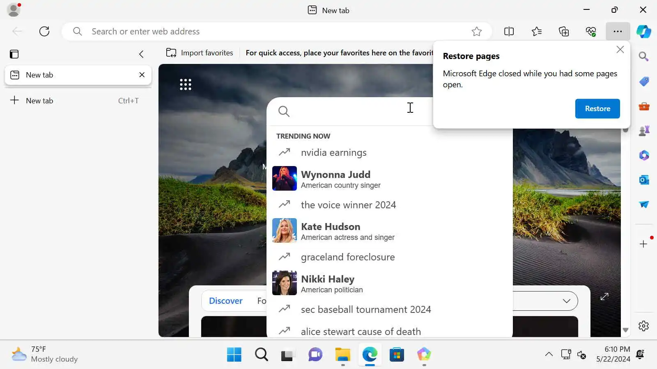Screen dimensions: 657x369
Task: Open Windows Start menu
Action: (234, 354)
